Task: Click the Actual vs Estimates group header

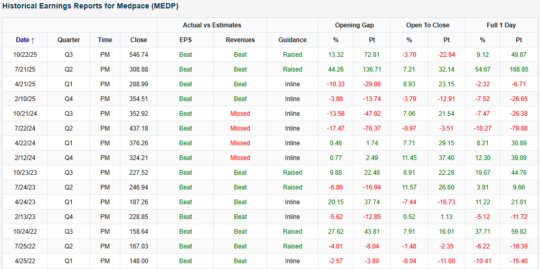Action: pyautogui.click(x=212, y=25)
